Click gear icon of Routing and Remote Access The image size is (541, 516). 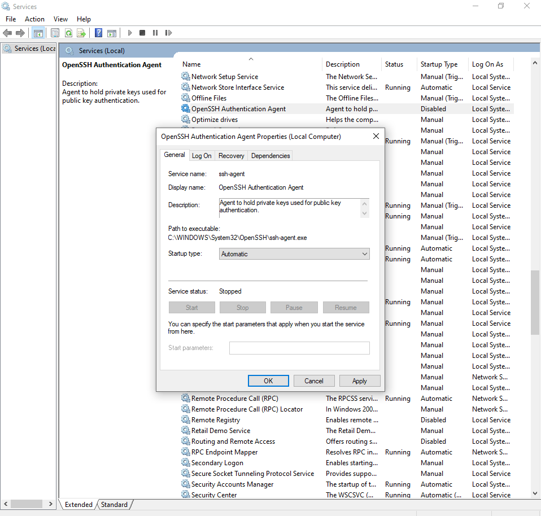(186, 441)
